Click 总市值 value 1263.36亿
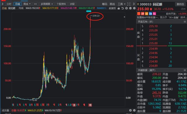 155,104
